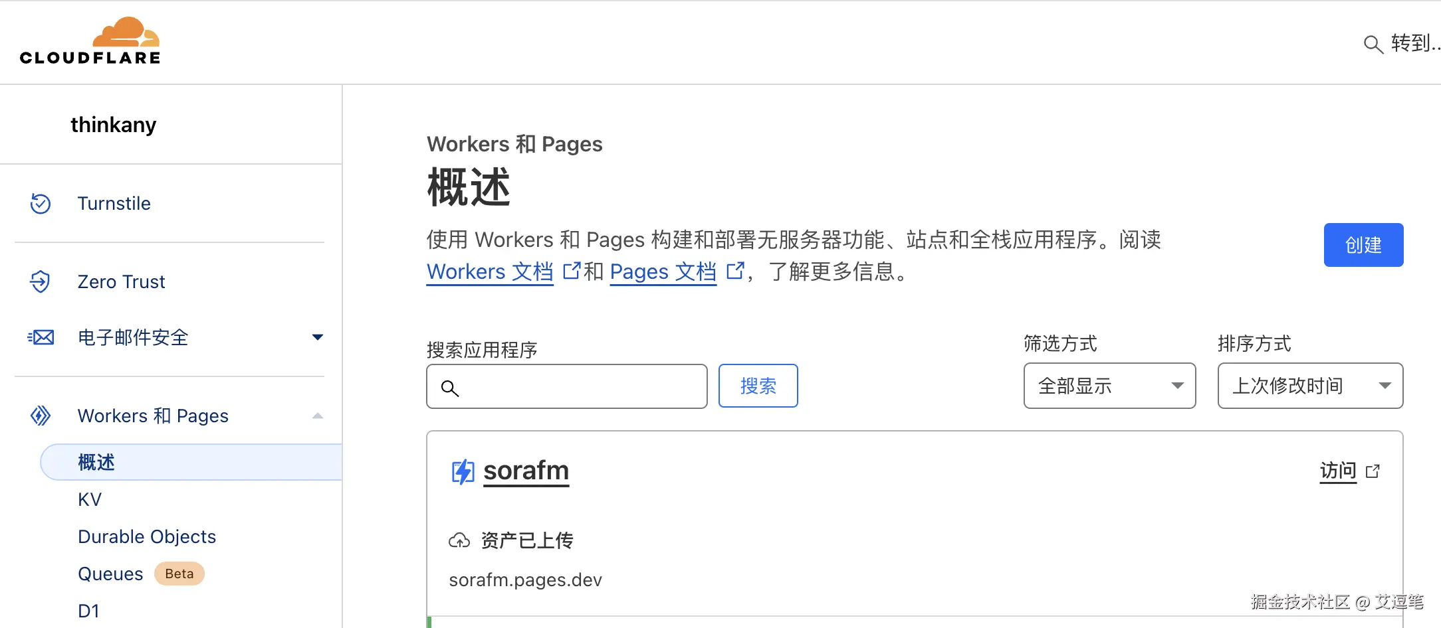This screenshot has height=628, width=1441.
Task: Click the search magnifier icon in header
Action: (x=1373, y=44)
